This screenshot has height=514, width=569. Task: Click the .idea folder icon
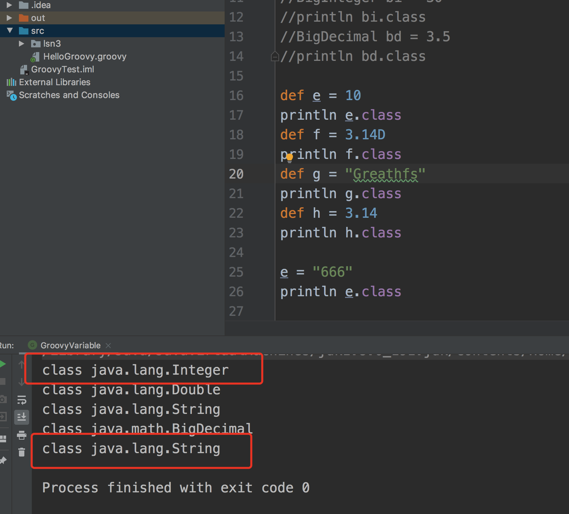pyautogui.click(x=24, y=5)
